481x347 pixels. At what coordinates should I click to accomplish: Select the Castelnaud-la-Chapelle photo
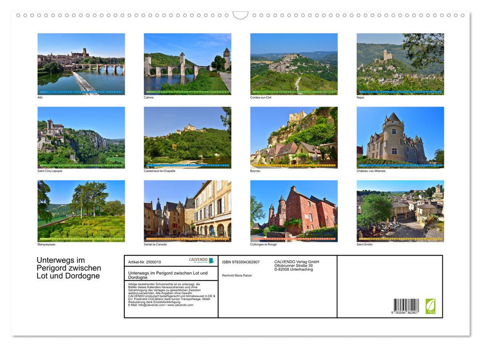coord(187,137)
